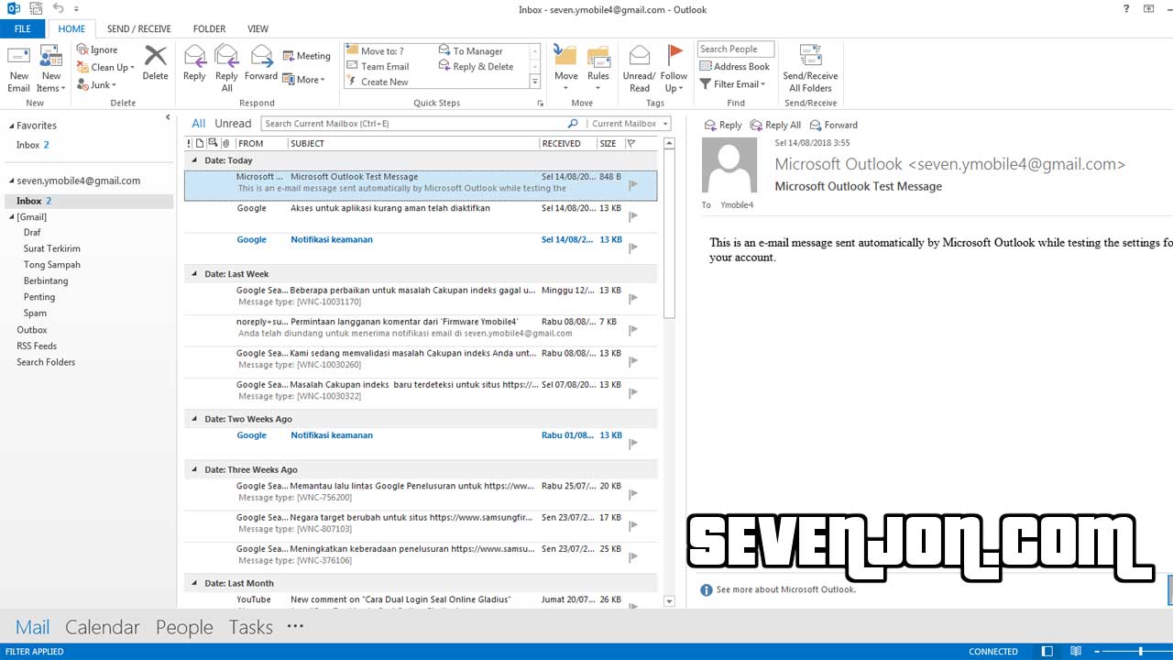Open the New Items menu

(50, 69)
